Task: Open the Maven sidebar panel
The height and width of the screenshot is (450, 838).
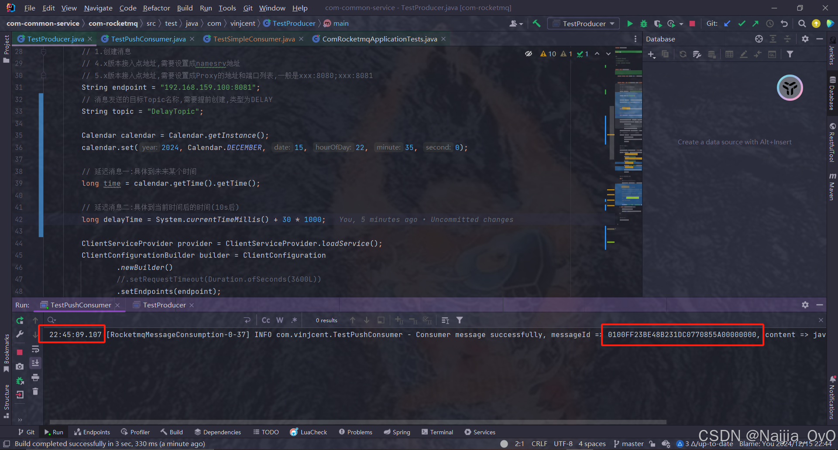Action: click(x=832, y=187)
